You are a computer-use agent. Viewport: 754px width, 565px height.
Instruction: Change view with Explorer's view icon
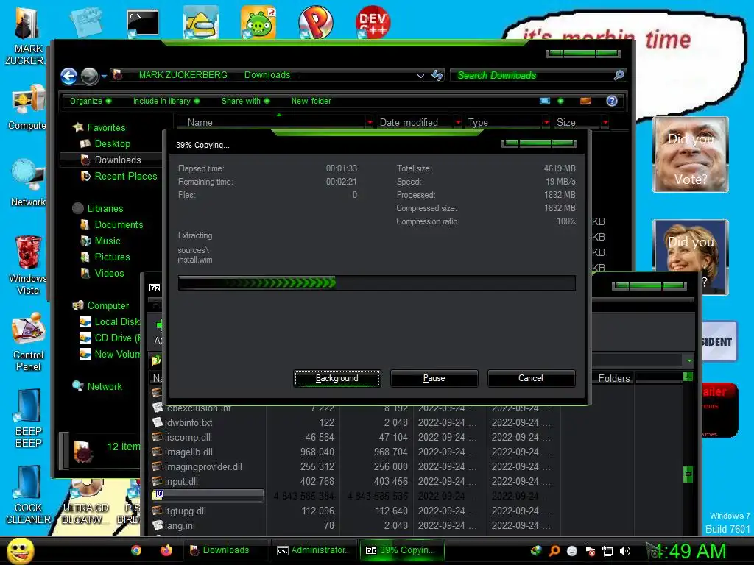coord(545,101)
